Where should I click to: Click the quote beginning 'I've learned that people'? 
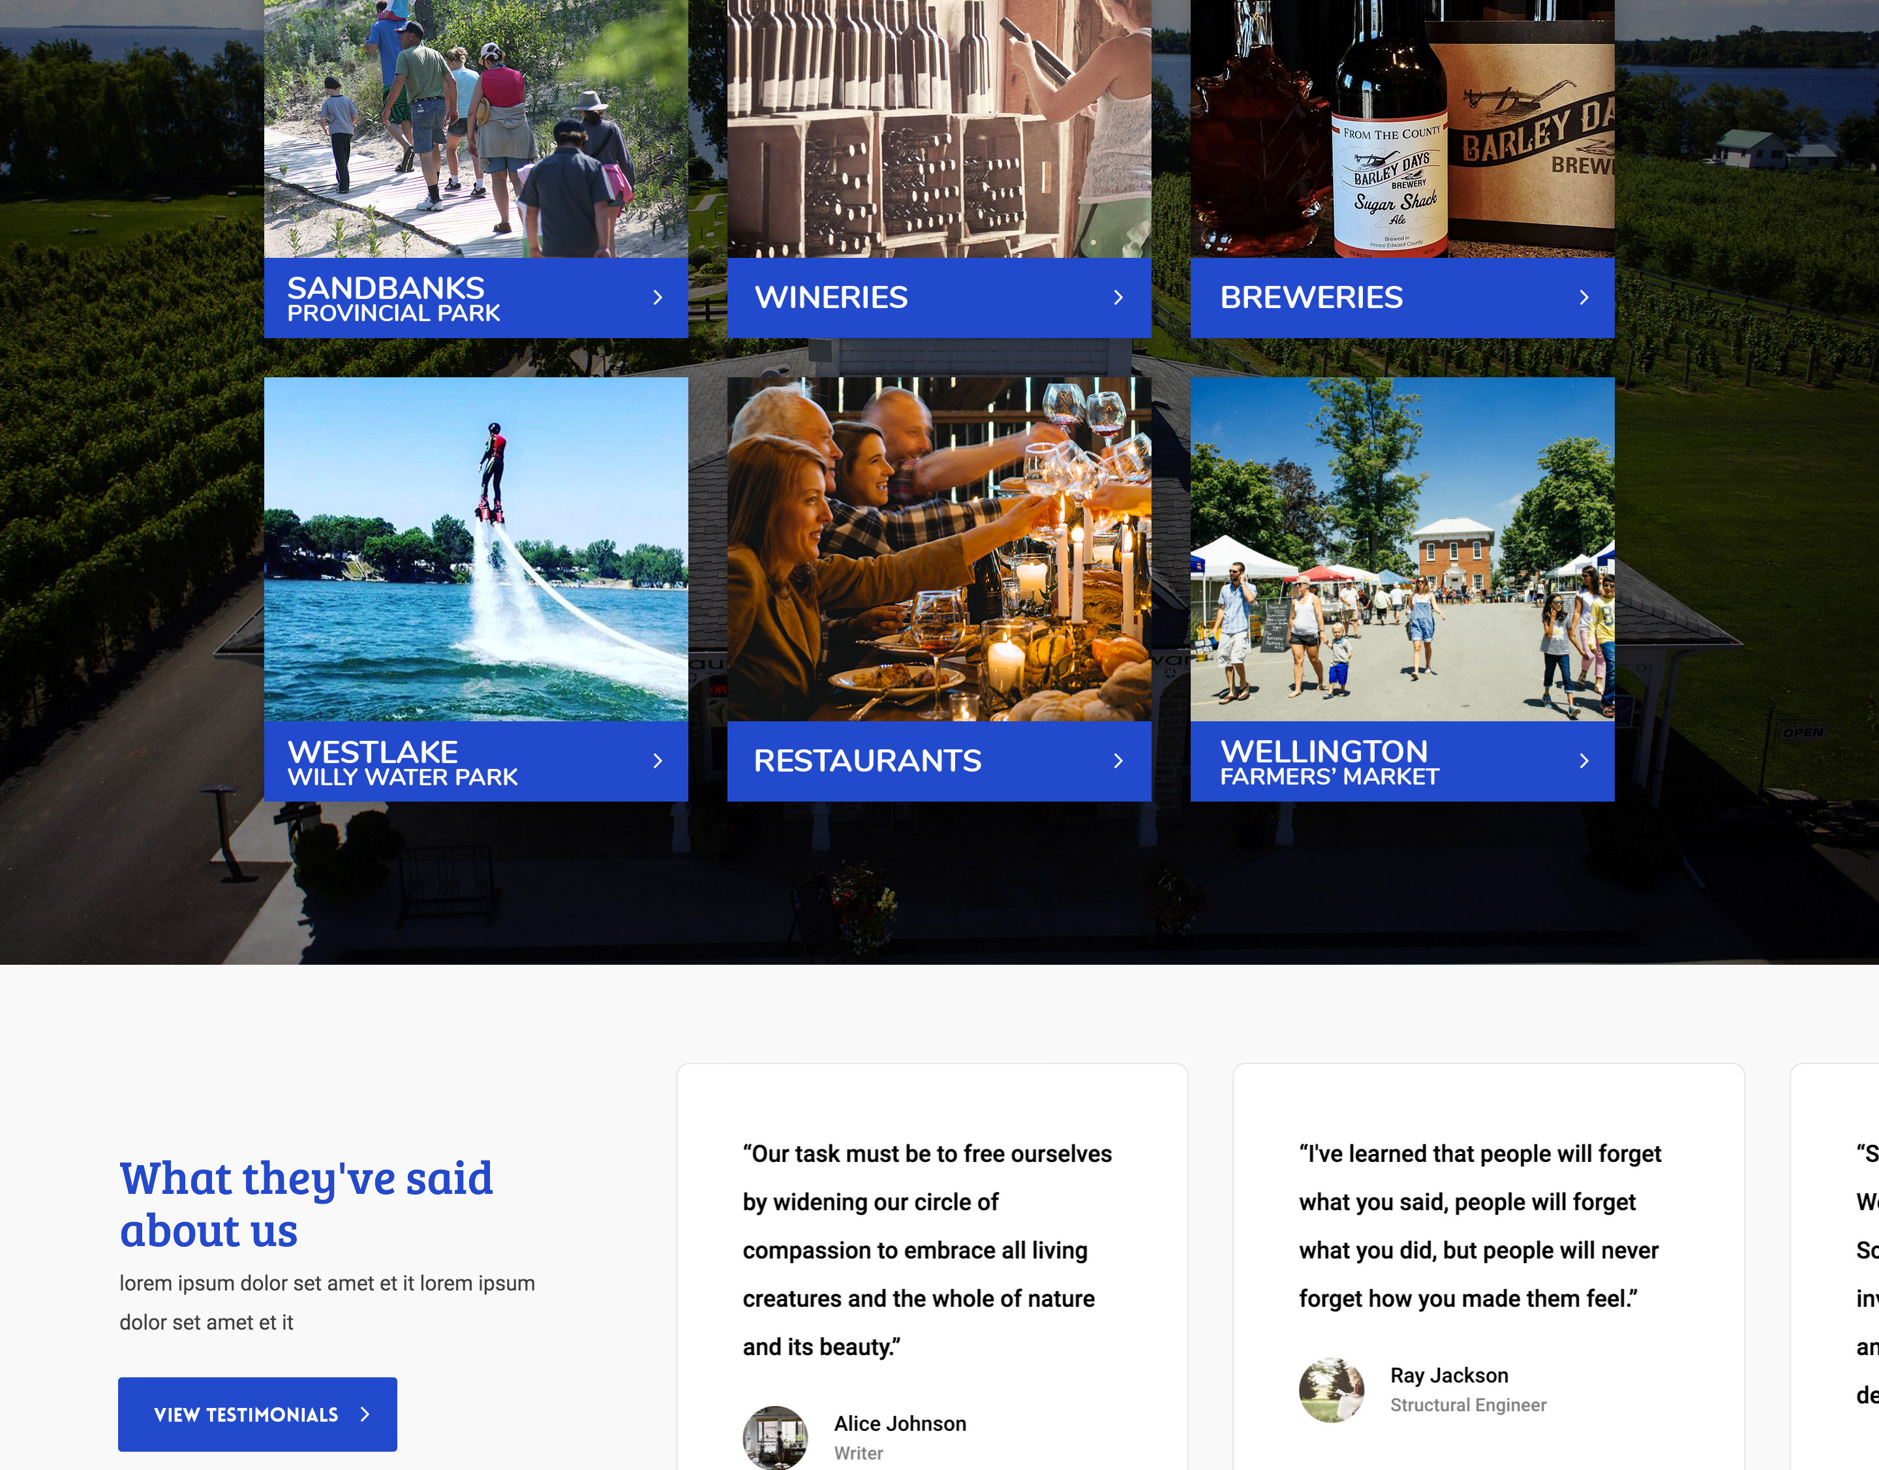click(x=1480, y=1226)
